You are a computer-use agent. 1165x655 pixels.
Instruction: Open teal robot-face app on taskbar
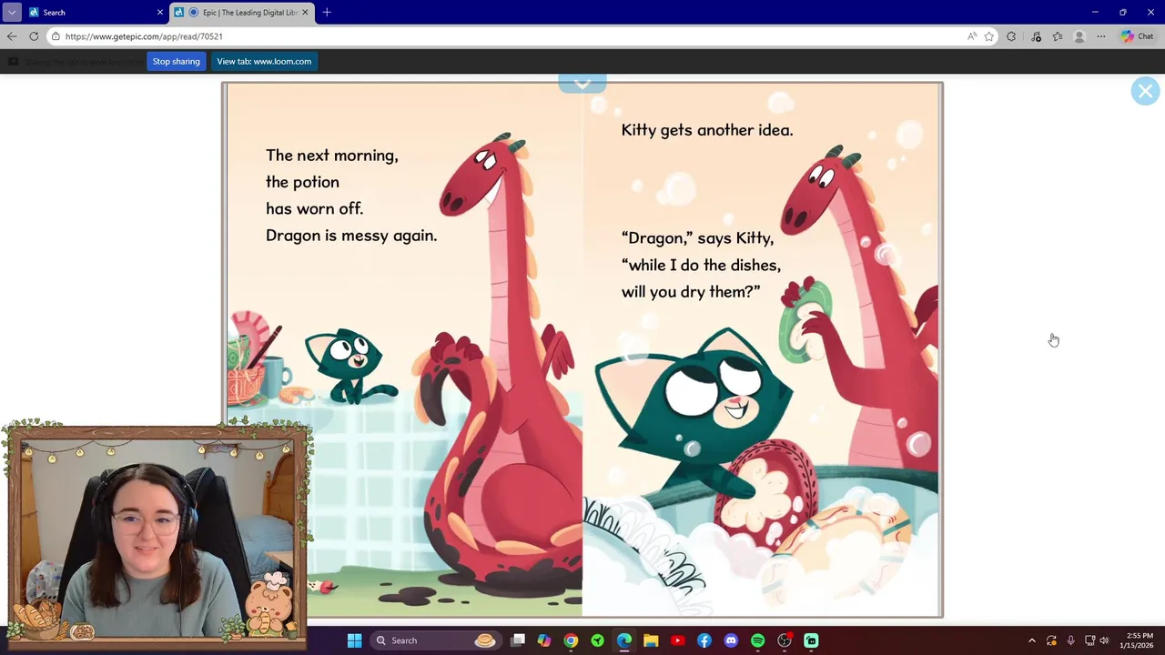(x=811, y=640)
